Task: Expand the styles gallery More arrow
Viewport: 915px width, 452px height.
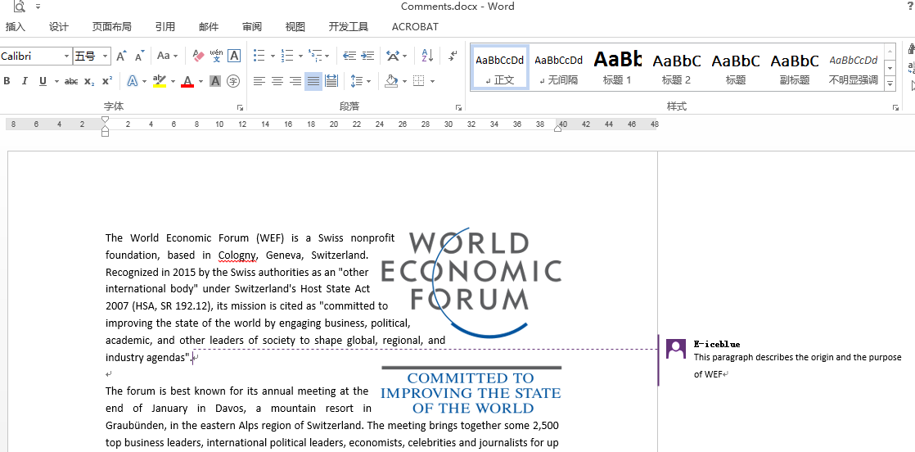Action: [x=890, y=84]
